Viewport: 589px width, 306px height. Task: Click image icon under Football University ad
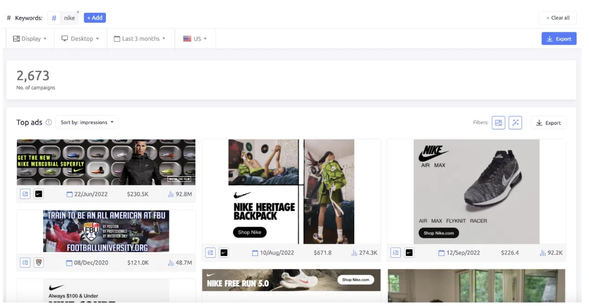click(x=25, y=262)
